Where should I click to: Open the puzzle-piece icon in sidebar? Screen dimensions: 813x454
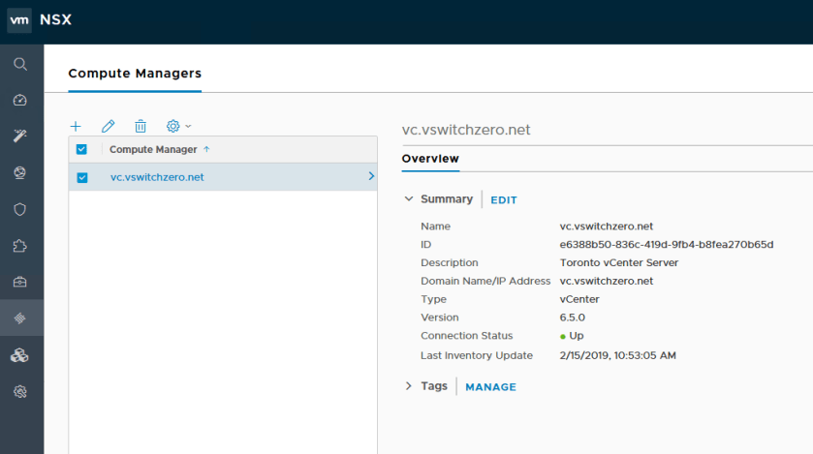[x=20, y=246]
